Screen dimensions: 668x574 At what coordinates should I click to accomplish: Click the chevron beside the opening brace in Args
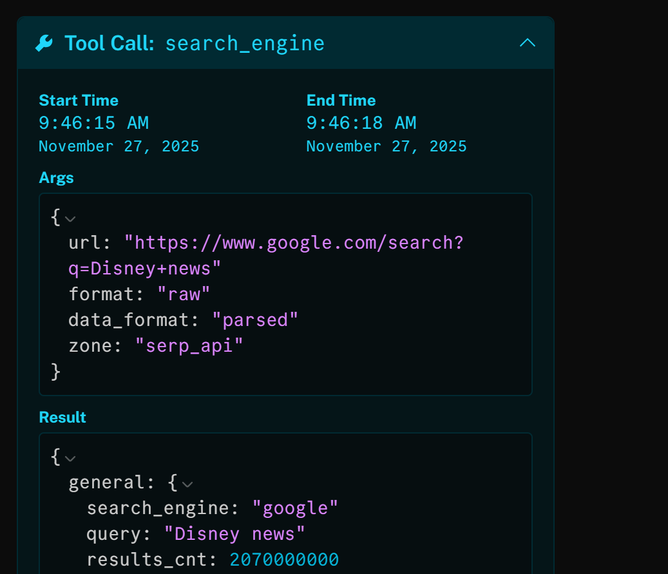coord(70,219)
